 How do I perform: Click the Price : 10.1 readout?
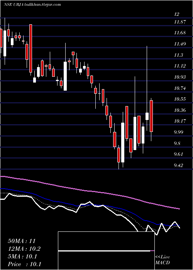24,264
